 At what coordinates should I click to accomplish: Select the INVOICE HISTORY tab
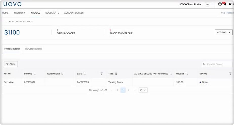(x=12, y=49)
